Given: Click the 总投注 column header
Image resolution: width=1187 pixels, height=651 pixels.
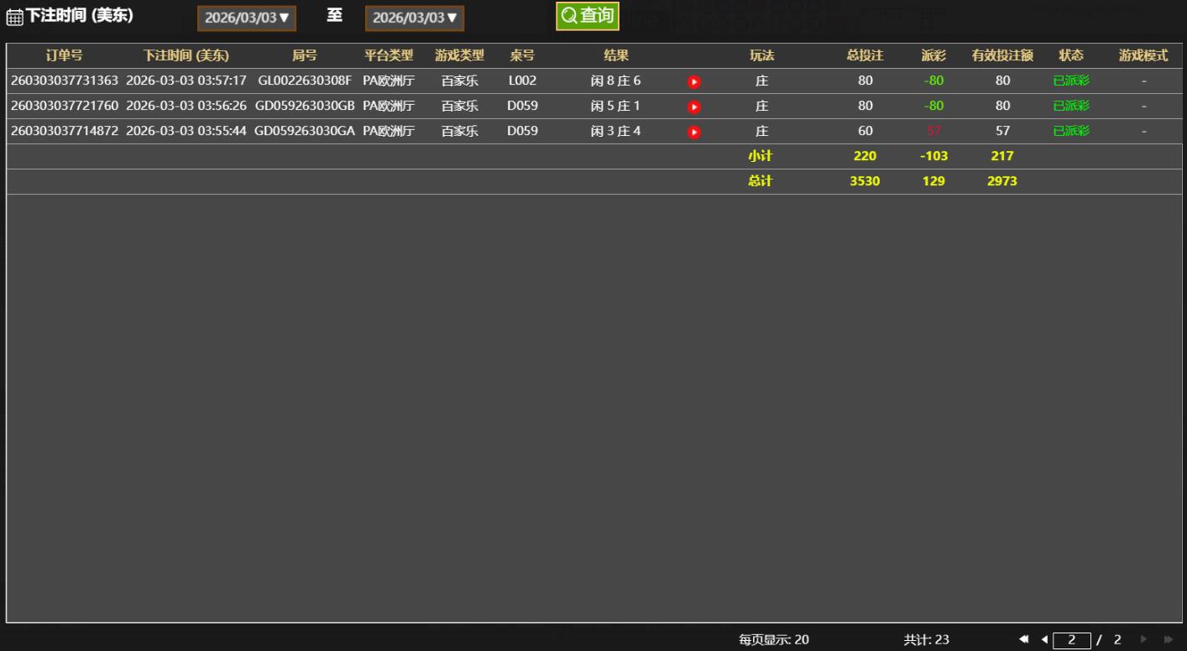Looking at the screenshot, I should pyautogui.click(x=865, y=55).
